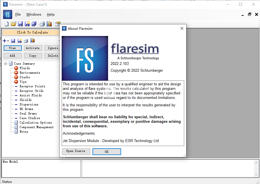Click the Copy button
Screen dimensions: 260x184
coord(33,56)
